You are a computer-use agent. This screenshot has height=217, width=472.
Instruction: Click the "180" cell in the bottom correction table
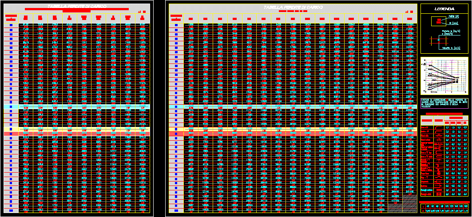466,206
